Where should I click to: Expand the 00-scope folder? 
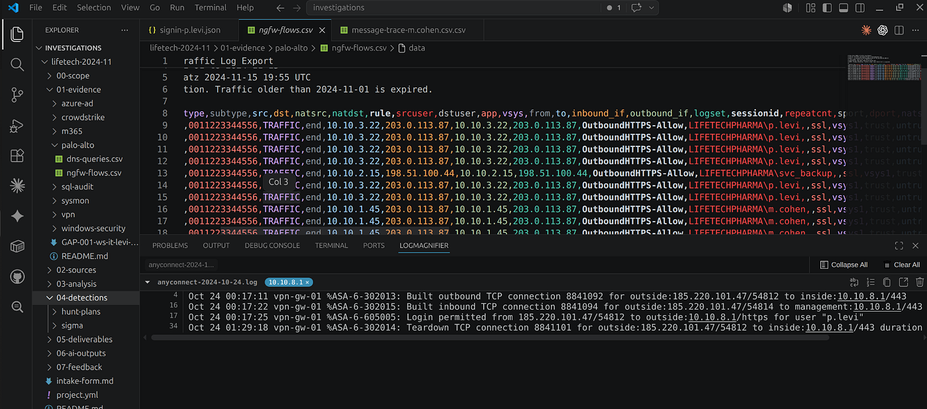click(50, 75)
